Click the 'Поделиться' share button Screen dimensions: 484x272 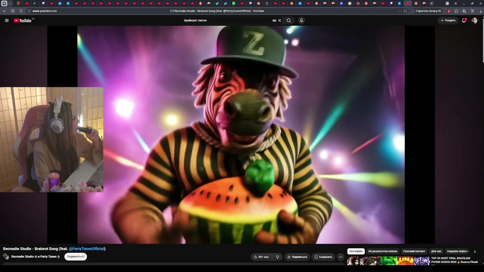[297, 257]
